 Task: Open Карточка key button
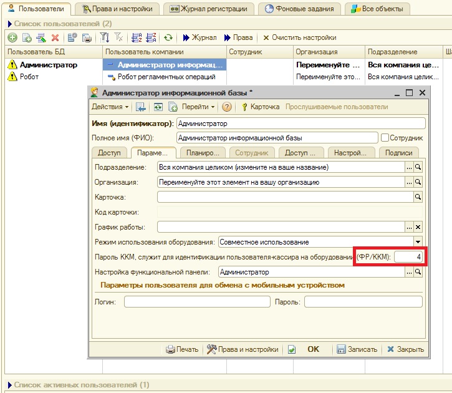[x=261, y=107]
